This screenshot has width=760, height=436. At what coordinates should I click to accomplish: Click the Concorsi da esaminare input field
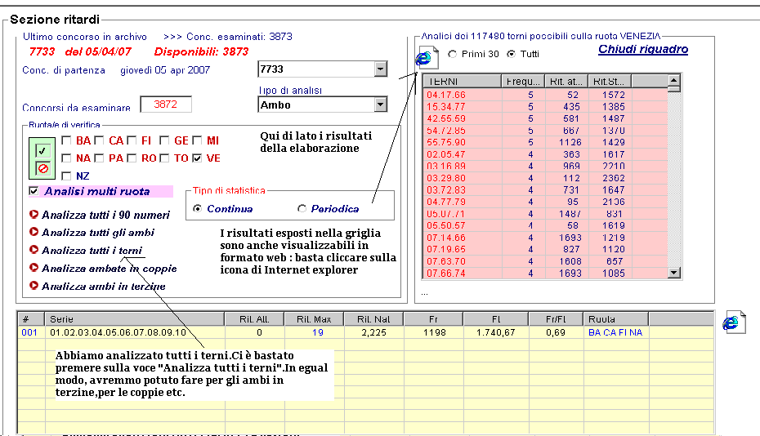point(166,105)
